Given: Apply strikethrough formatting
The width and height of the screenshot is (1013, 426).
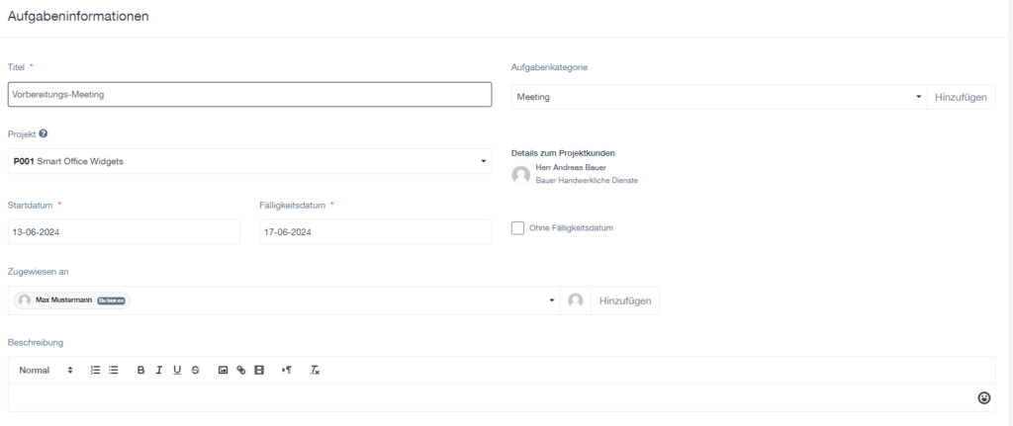Looking at the screenshot, I should [x=195, y=370].
